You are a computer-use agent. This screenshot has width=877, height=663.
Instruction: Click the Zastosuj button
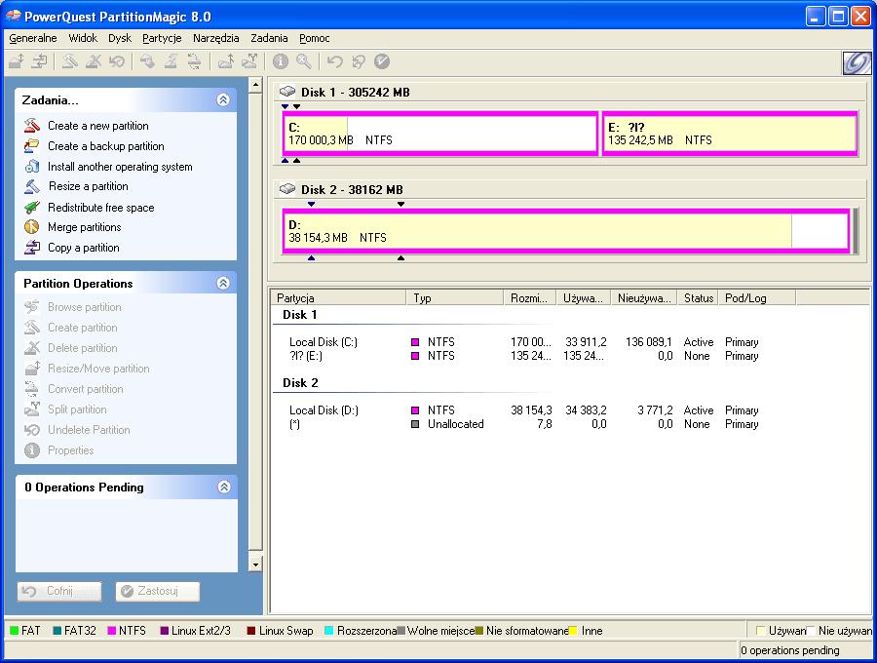click(x=158, y=592)
